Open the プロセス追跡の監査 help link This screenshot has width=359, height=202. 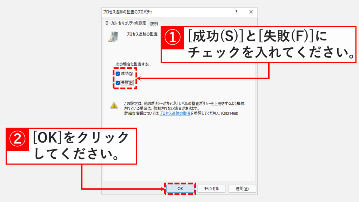tap(175, 113)
